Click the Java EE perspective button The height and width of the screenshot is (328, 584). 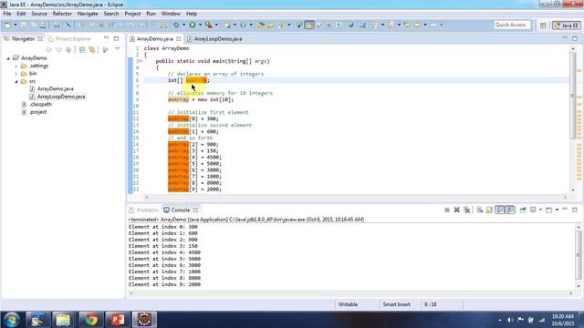(567, 26)
